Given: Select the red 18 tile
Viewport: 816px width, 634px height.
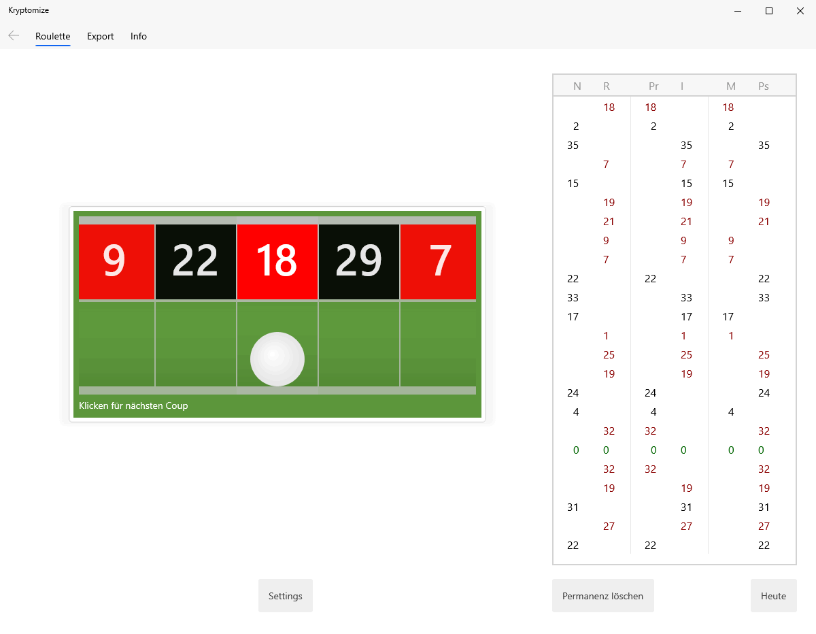Looking at the screenshot, I should click(x=277, y=261).
